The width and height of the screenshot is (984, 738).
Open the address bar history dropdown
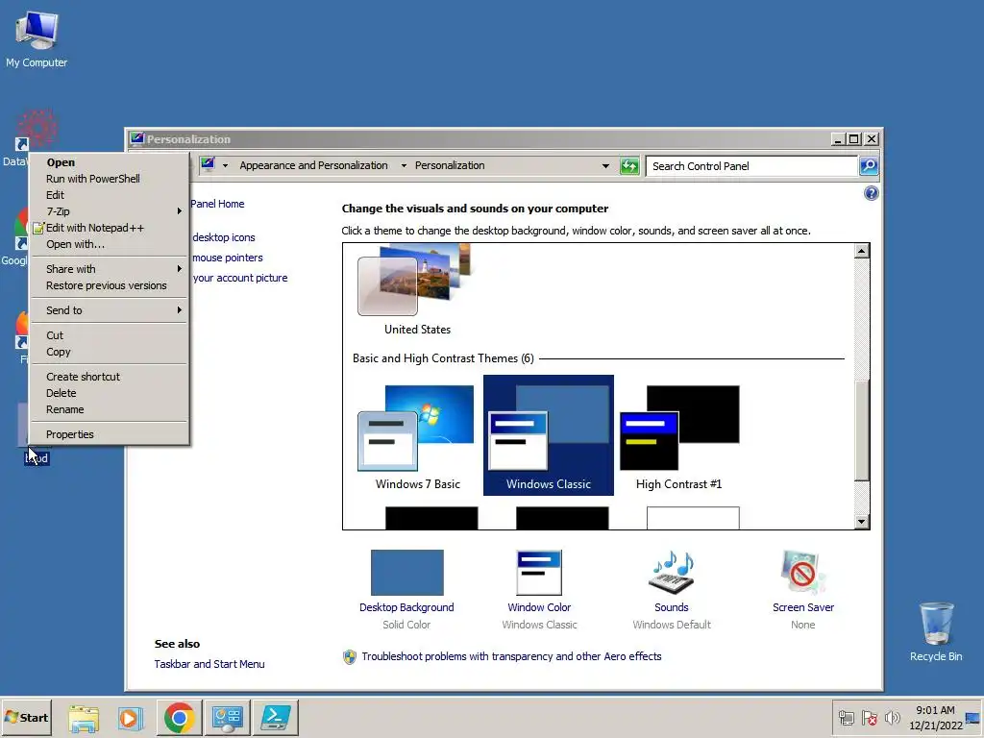[605, 166]
